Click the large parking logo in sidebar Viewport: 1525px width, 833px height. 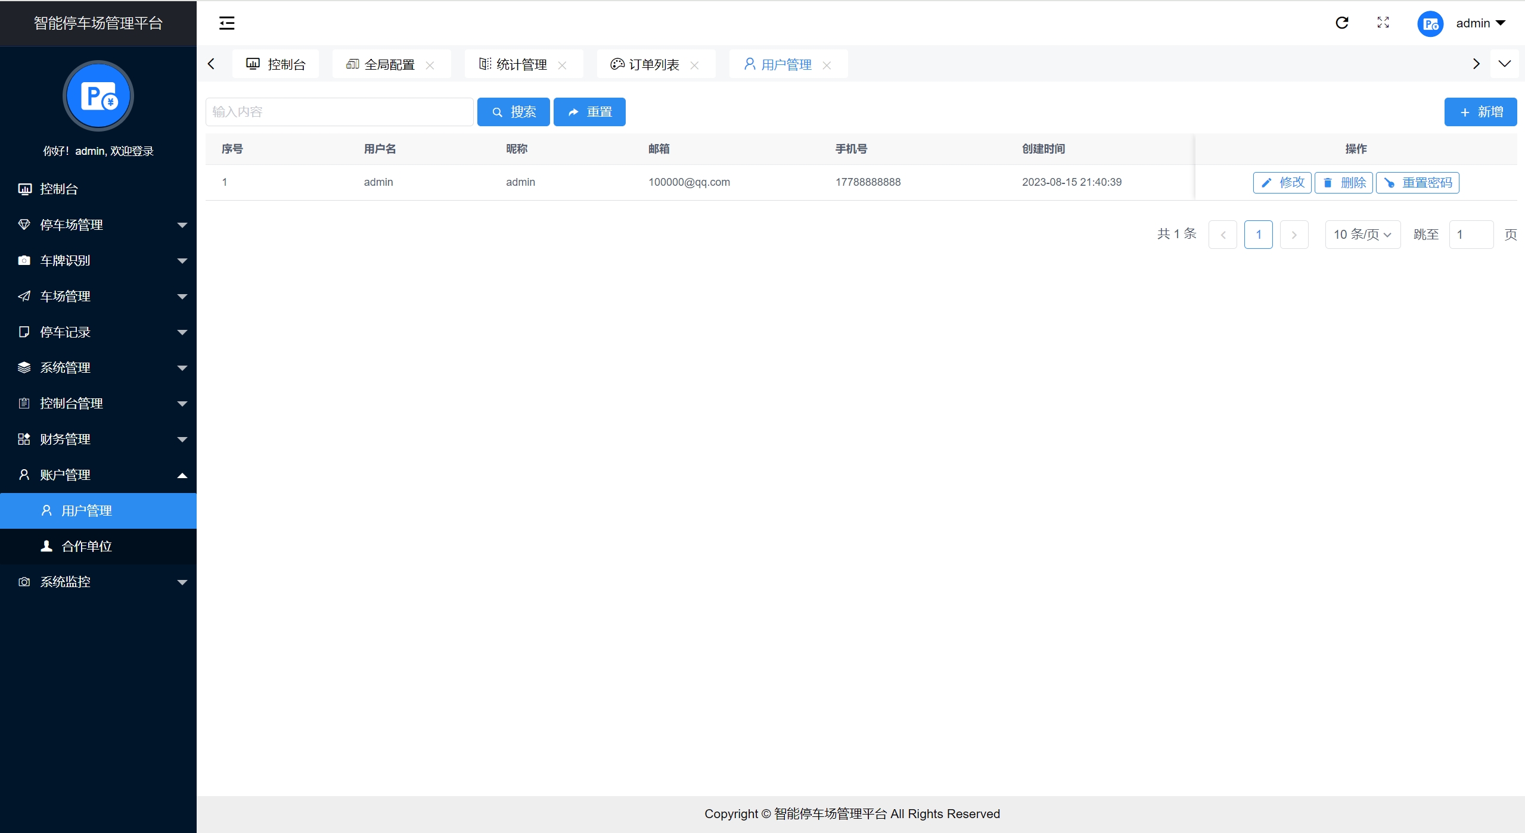98,96
